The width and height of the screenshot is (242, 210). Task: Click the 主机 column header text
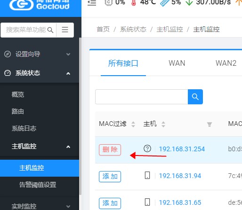[x=150, y=124]
